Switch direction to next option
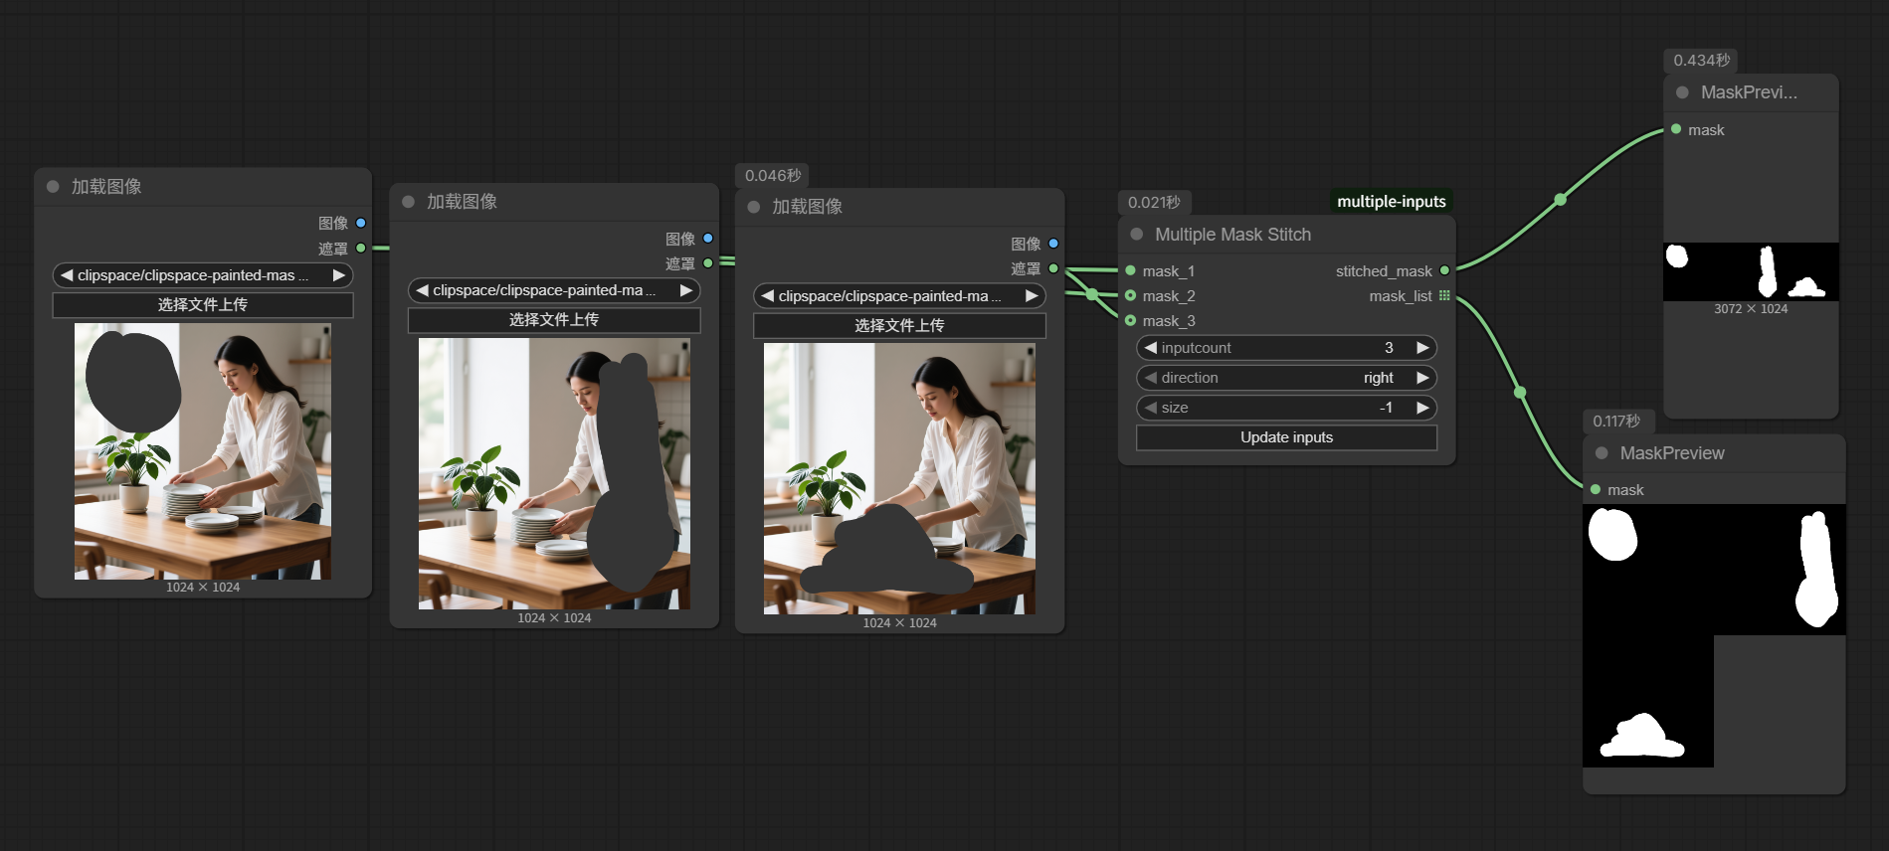 point(1422,378)
